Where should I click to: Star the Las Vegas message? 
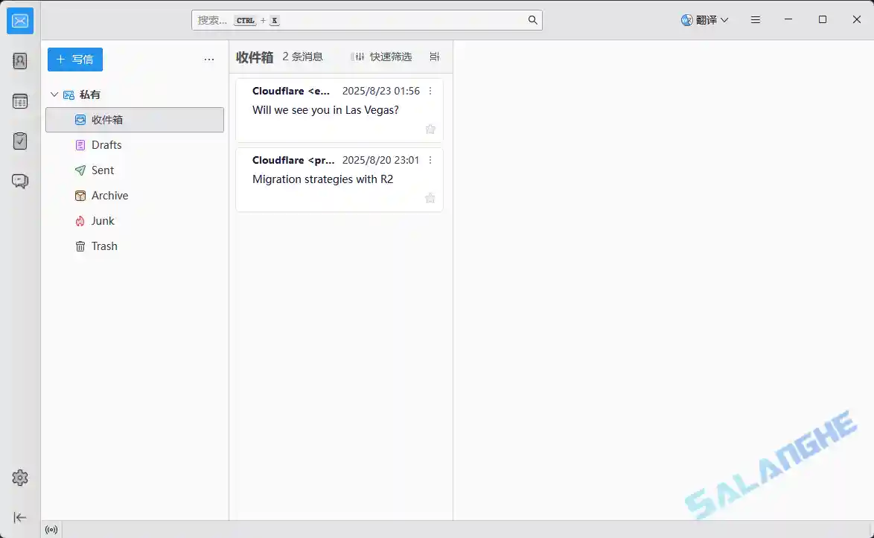click(430, 129)
